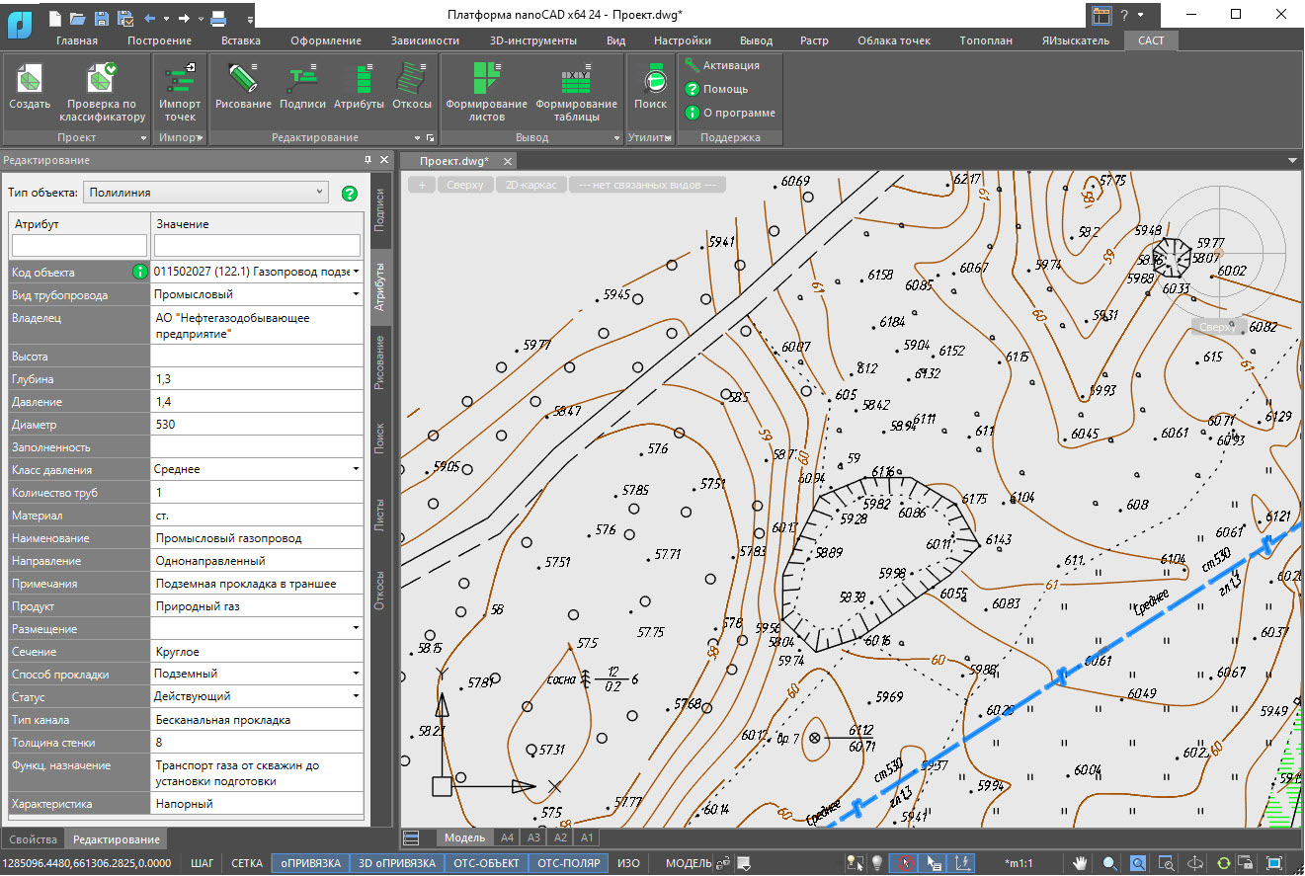Image resolution: width=1305 pixels, height=876 pixels.
Task: Click the О программе link
Action: point(730,113)
